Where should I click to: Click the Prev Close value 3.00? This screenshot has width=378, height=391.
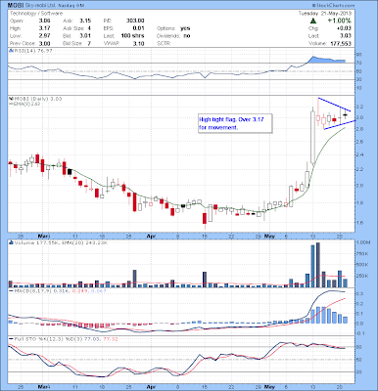pyautogui.click(x=44, y=43)
